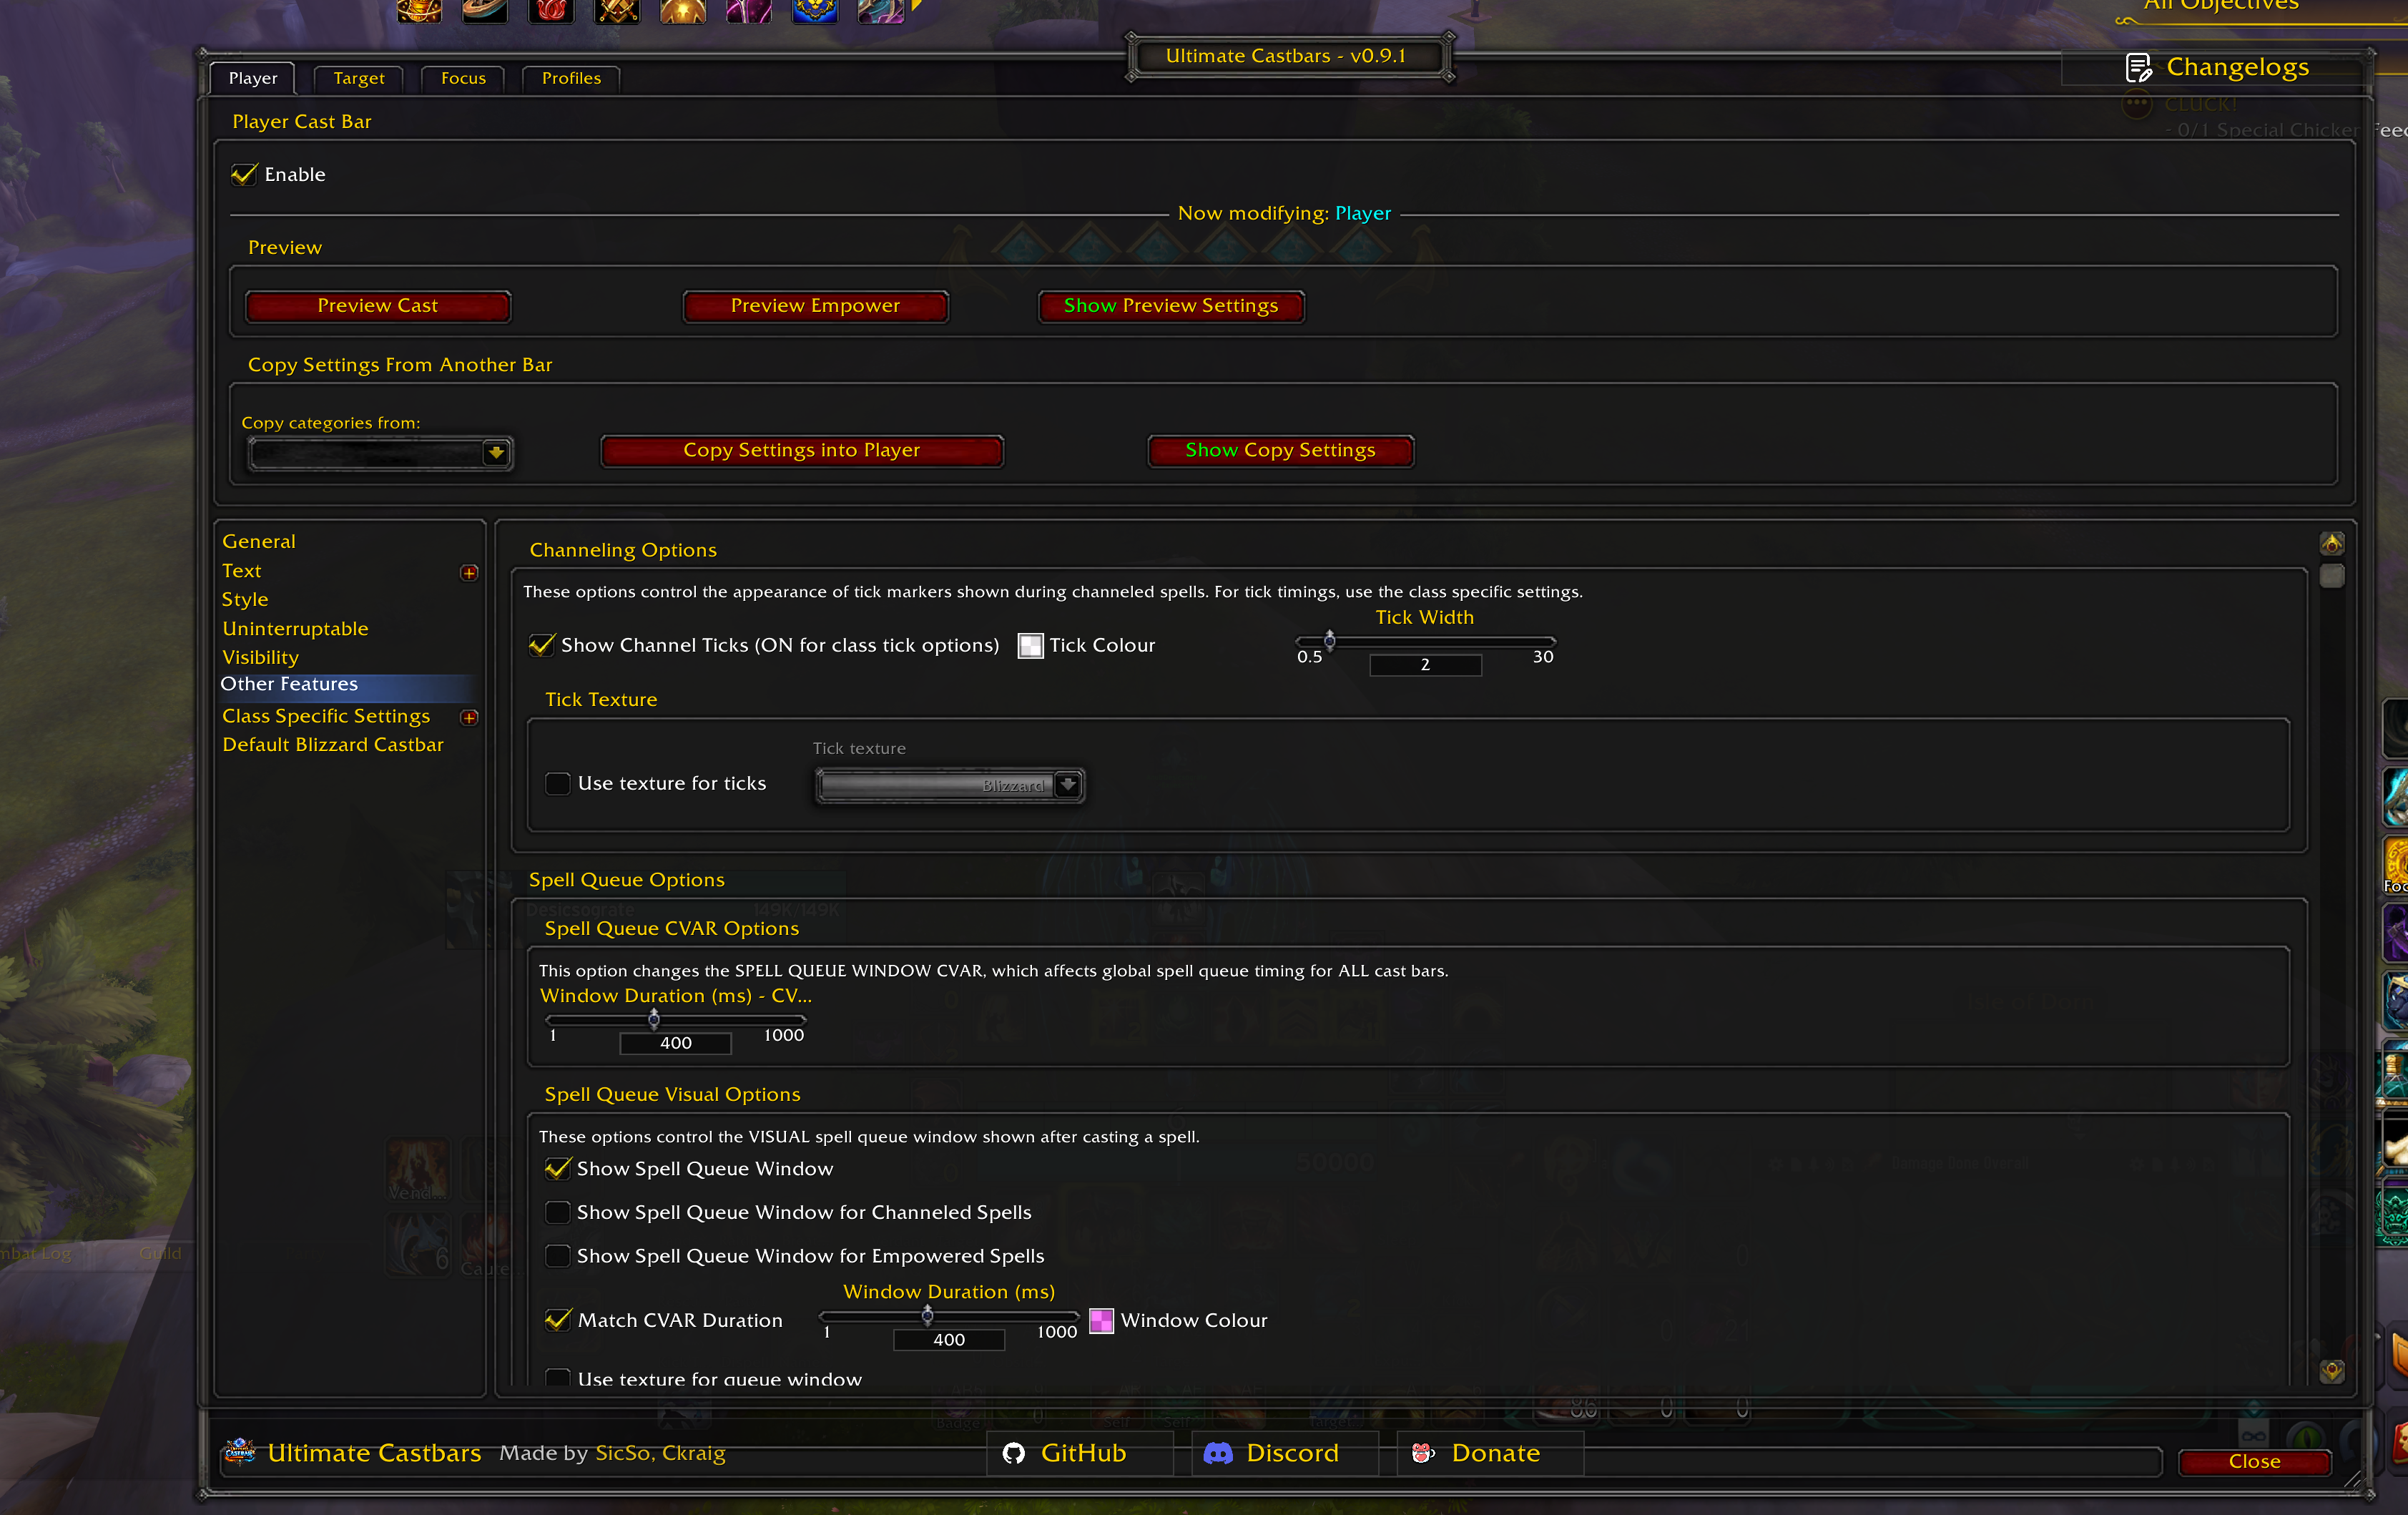Select General in the category list

pos(259,542)
